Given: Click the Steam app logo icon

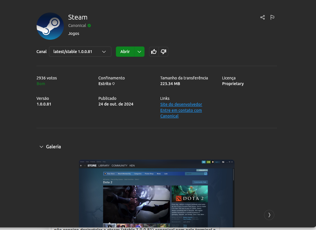Looking at the screenshot, I should (50, 26).
